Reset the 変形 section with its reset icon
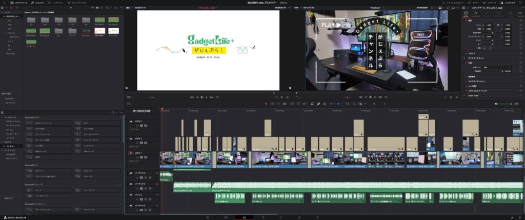The height and width of the screenshot is (220, 525). pos(521,21)
